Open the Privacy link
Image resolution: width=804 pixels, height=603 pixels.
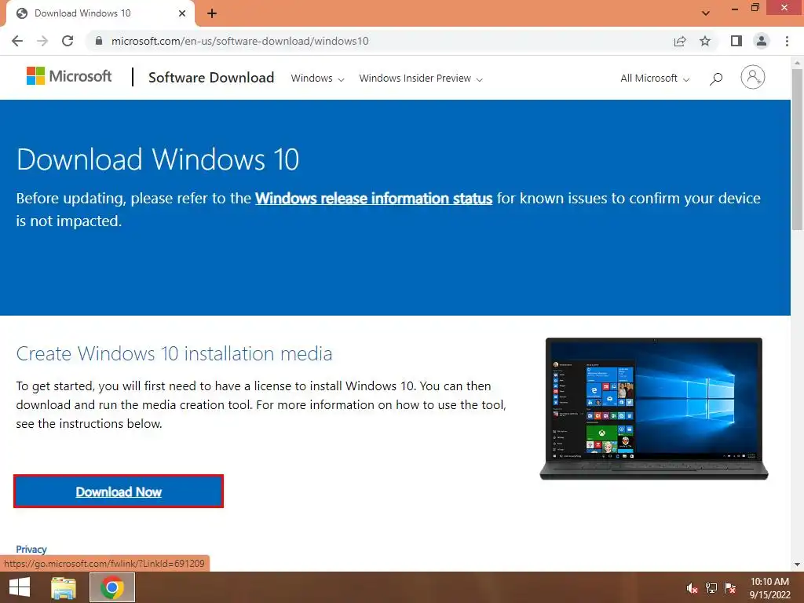click(31, 549)
